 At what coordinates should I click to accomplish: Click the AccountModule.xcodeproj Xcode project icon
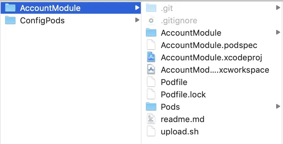151,58
